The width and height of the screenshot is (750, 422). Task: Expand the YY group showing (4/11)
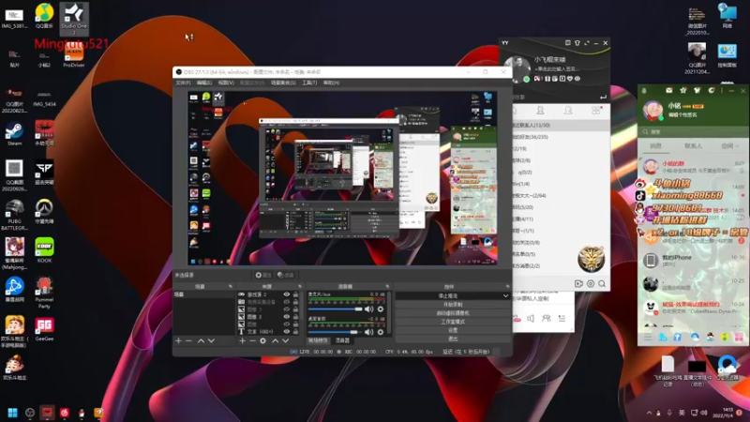(561, 219)
